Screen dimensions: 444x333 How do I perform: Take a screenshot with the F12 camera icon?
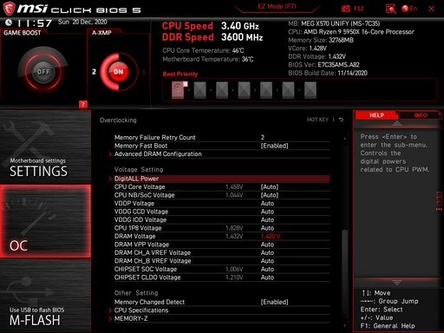[x=346, y=9]
